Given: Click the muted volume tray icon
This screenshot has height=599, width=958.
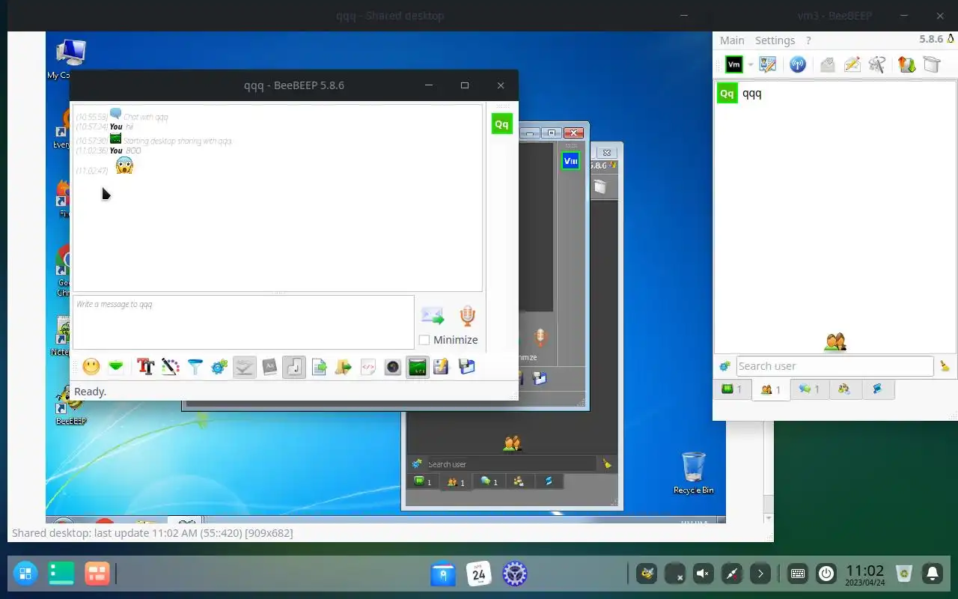Looking at the screenshot, I should (703, 574).
